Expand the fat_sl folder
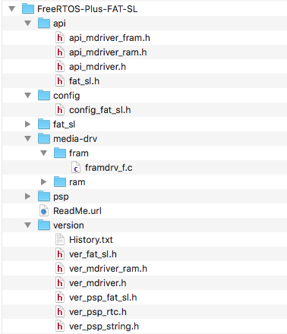 (28, 124)
